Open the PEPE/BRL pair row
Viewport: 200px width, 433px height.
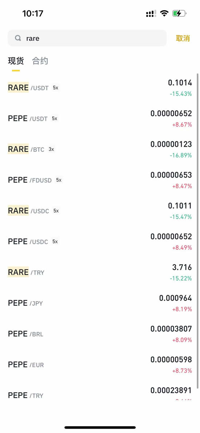(x=100, y=334)
